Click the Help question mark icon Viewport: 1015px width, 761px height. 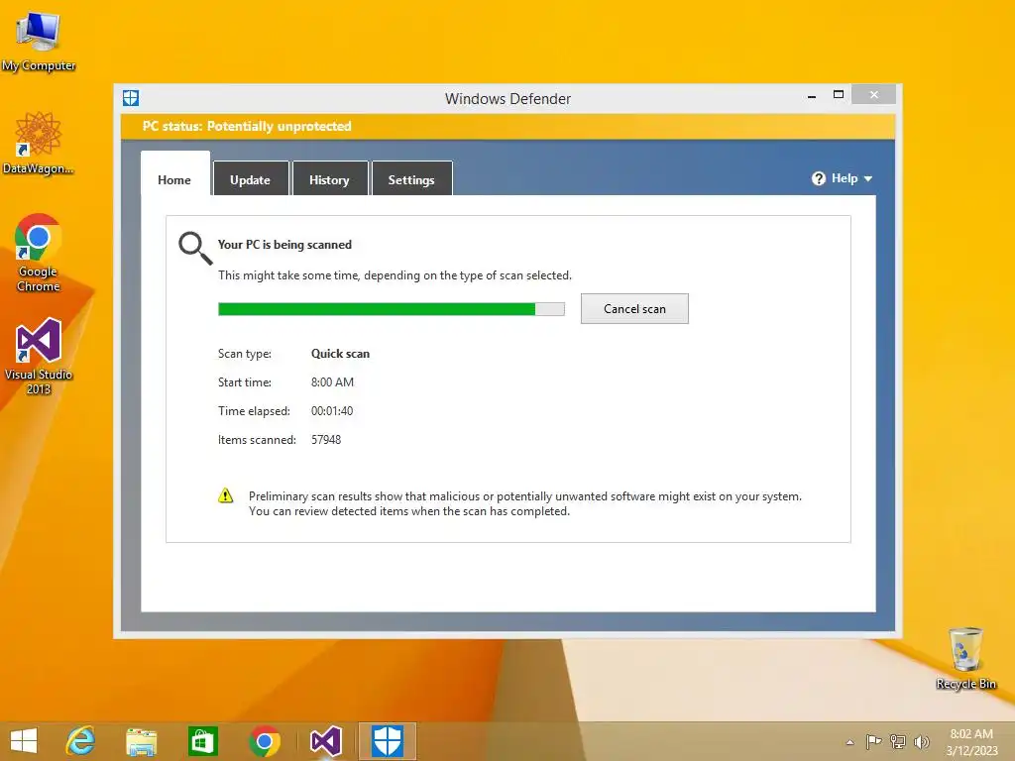coord(818,178)
